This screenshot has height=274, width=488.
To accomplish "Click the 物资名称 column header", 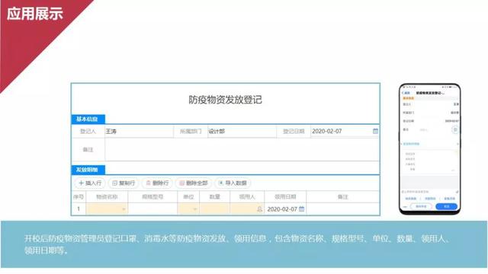I will [107, 197].
